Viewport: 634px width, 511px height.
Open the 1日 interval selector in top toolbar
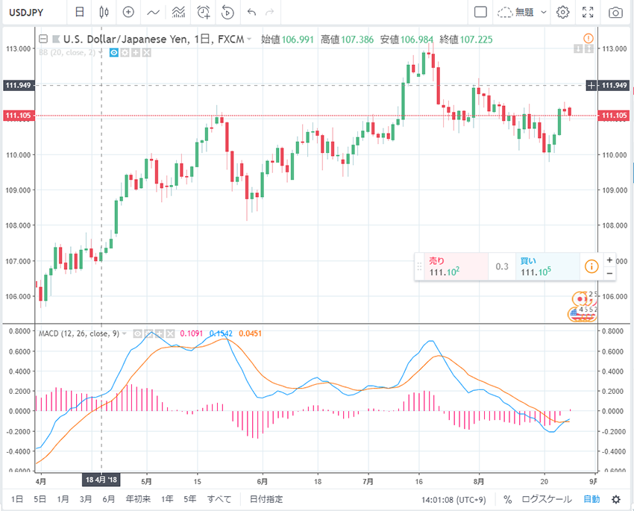[x=80, y=12]
